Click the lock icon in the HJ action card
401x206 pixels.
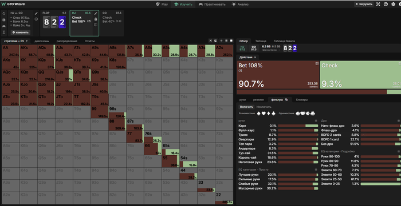[x=96, y=19]
